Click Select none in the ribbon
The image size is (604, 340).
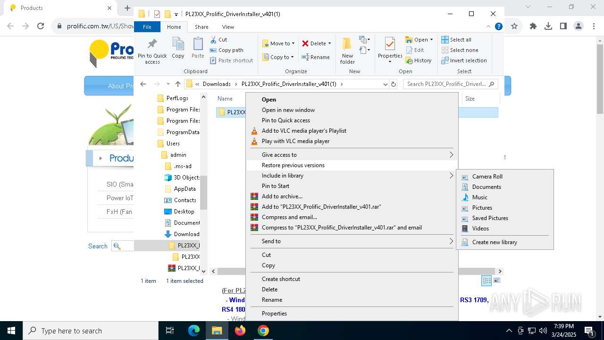pyautogui.click(x=460, y=50)
